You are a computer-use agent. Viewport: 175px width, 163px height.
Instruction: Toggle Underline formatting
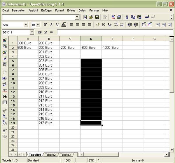pos(57,25)
